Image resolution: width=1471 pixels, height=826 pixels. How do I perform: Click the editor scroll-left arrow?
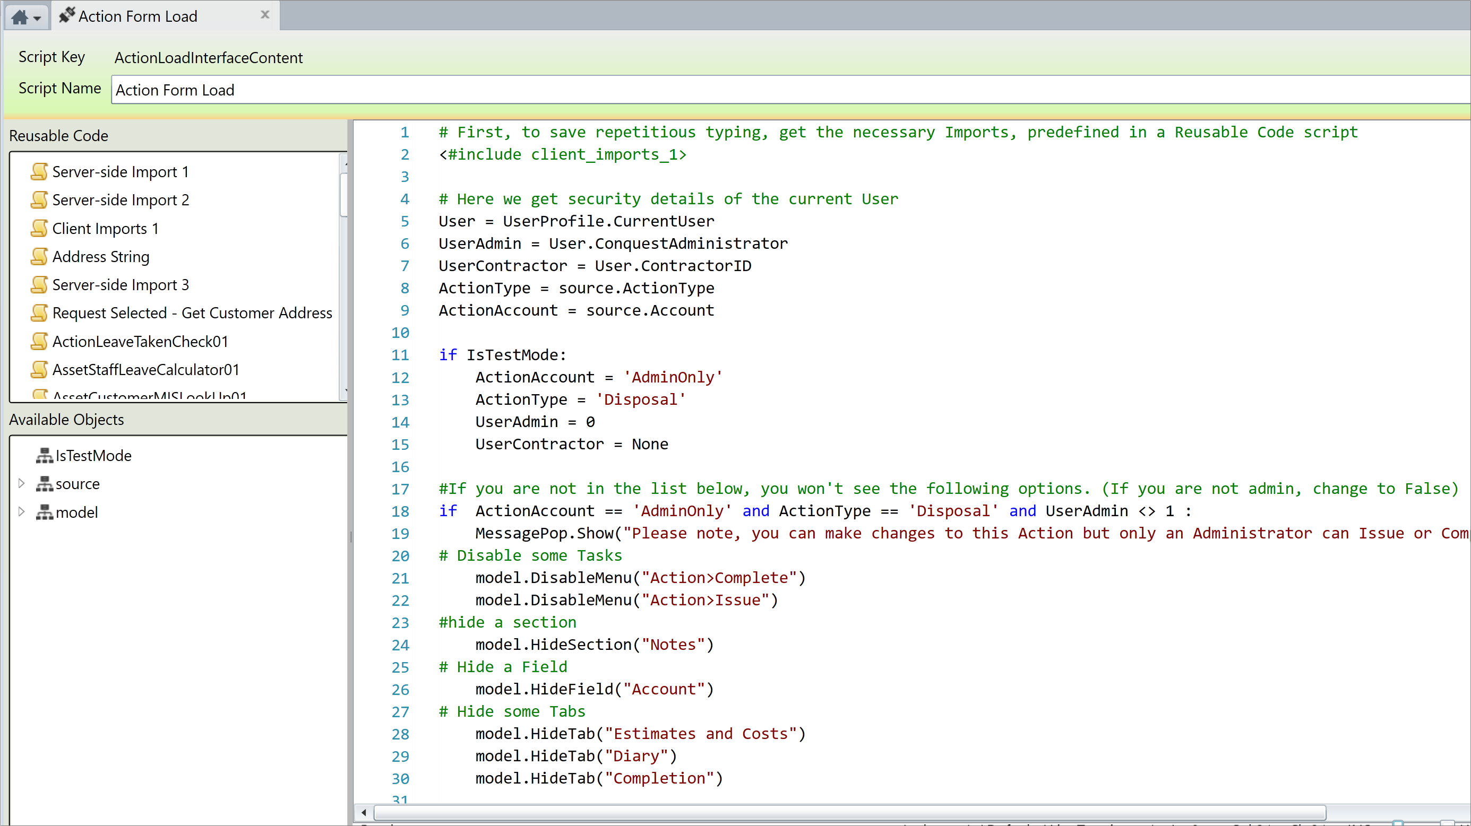[x=364, y=812]
